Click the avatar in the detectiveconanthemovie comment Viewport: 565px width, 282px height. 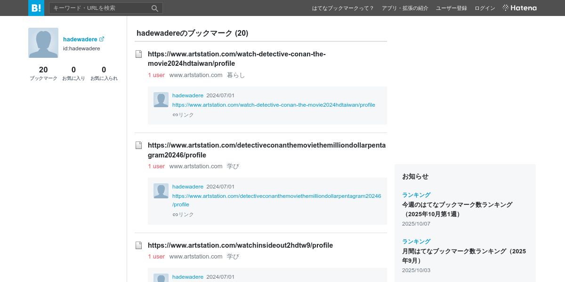(x=161, y=191)
